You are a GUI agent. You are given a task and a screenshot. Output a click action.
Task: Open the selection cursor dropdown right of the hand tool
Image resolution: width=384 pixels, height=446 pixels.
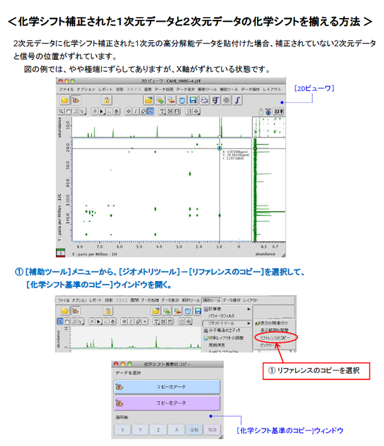pyautogui.click(x=83, y=111)
